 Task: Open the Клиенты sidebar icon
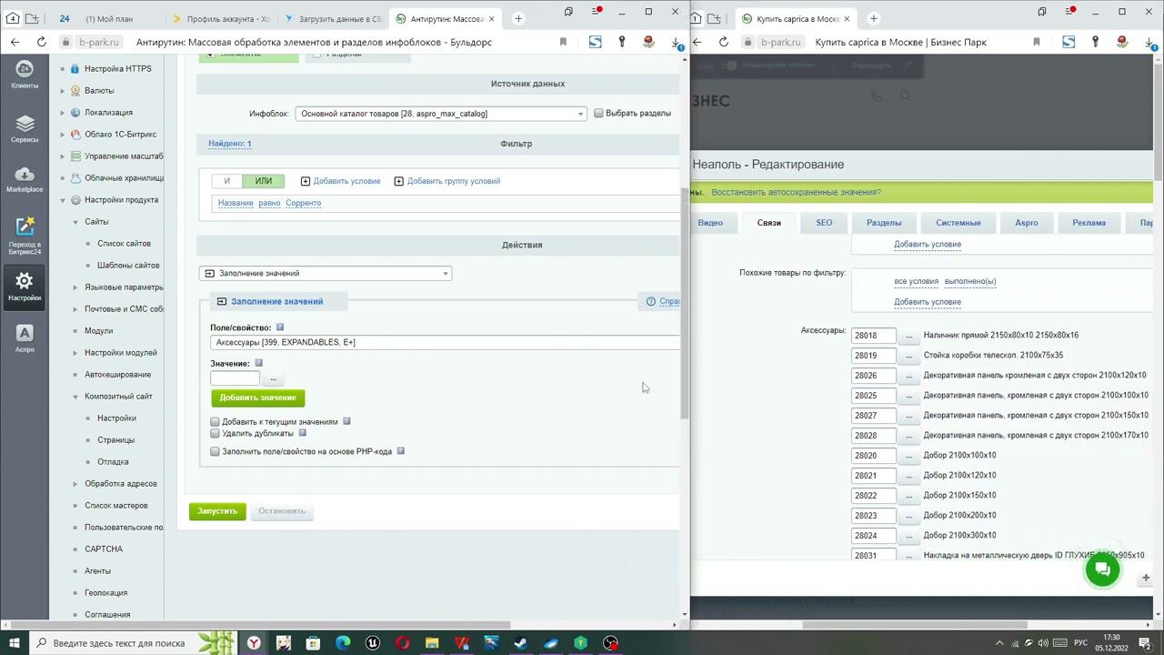[25, 75]
